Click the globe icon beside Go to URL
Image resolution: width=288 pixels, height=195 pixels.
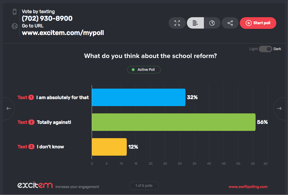point(15,26)
